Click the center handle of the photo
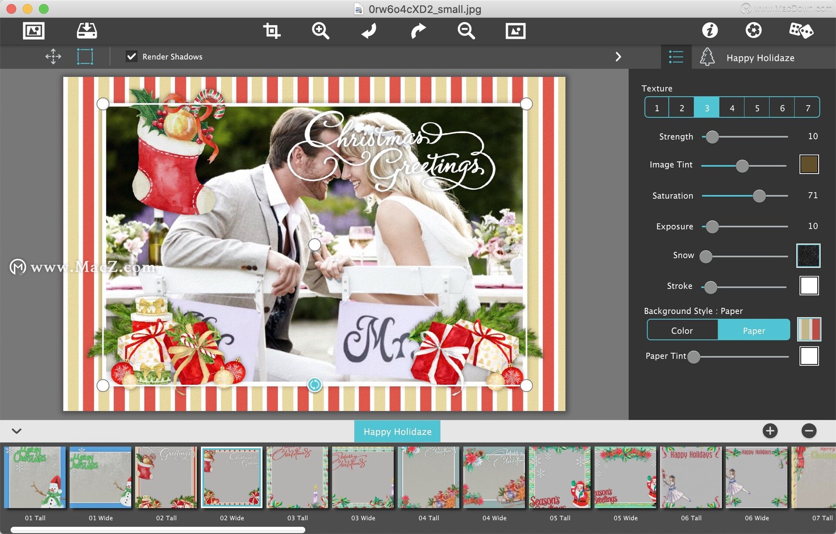This screenshot has width=836, height=534. 314,244
